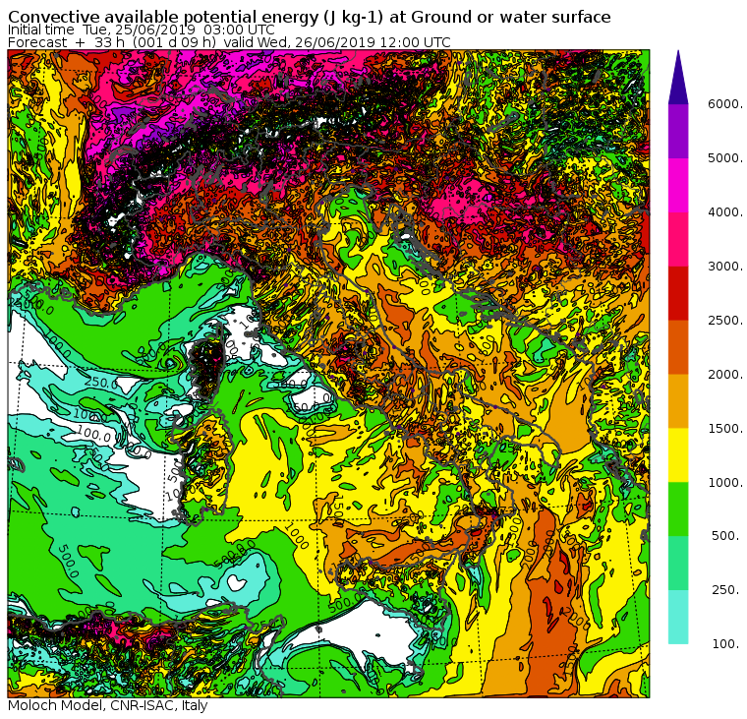Select the bright green swatch between 500 and 1000
747x719 pixels.
tap(678, 509)
